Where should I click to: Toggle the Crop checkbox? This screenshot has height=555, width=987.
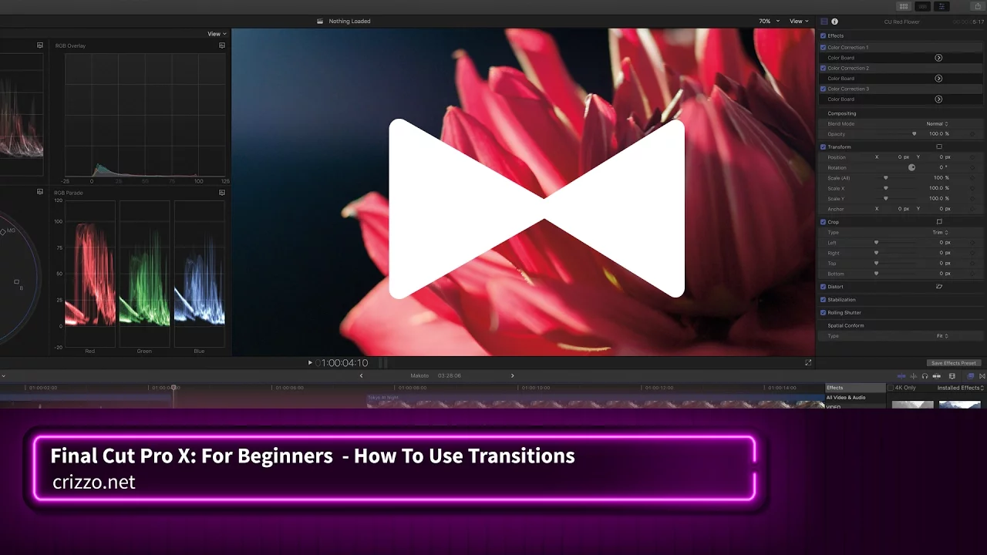coord(823,222)
